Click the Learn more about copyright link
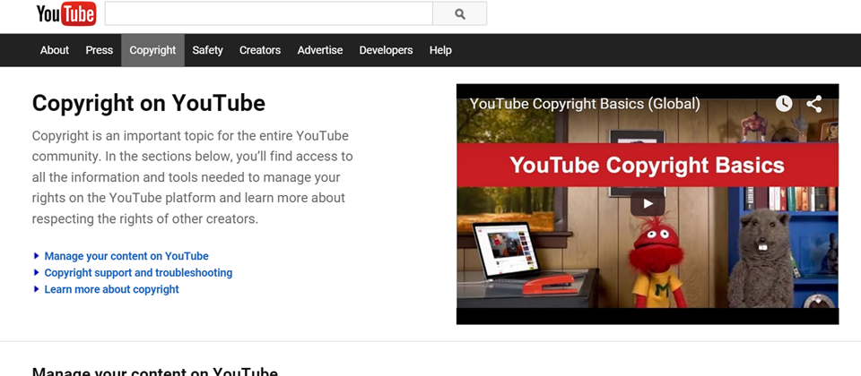The image size is (861, 376). pos(111,289)
